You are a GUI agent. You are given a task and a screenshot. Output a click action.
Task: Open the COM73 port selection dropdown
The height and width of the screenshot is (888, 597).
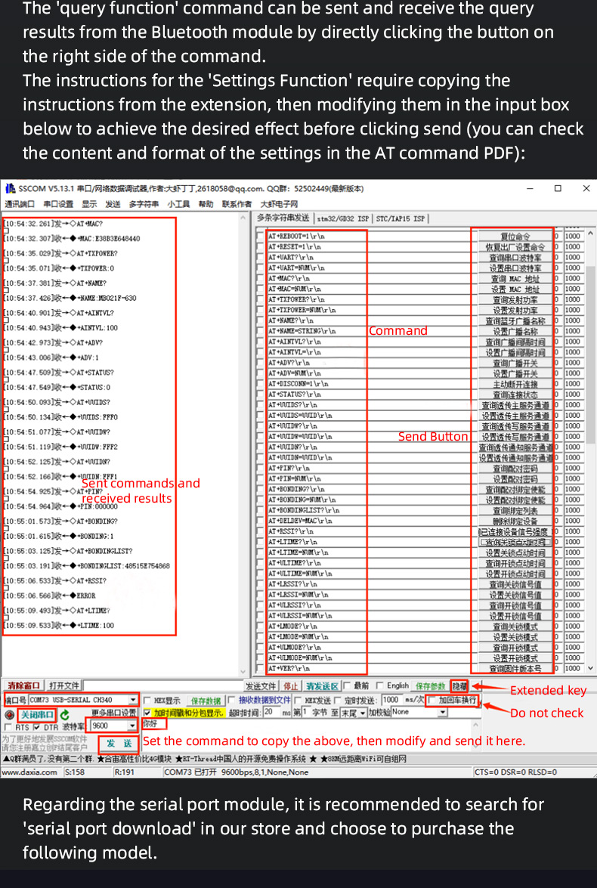pos(133,701)
